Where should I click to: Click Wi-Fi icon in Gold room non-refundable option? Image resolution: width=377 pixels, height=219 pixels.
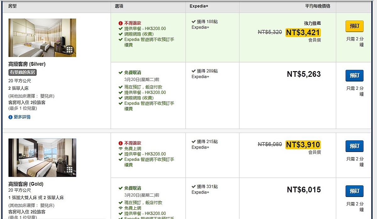pos(120,149)
